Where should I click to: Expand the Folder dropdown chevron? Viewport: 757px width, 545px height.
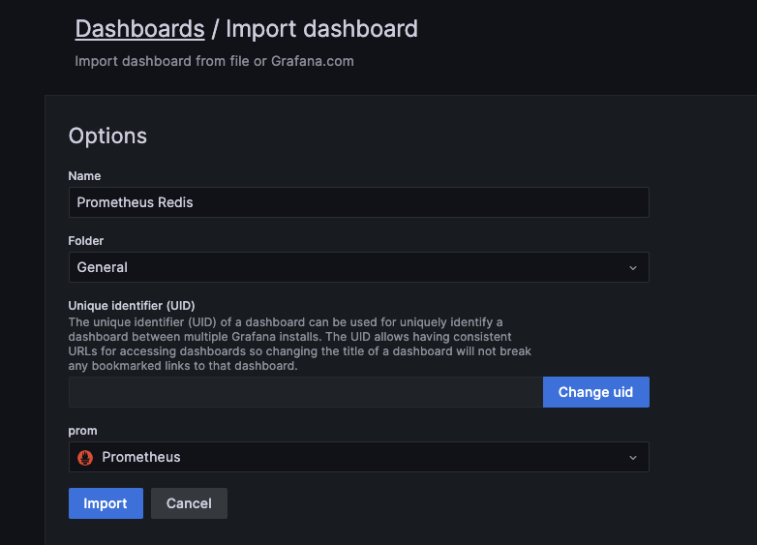(x=633, y=267)
